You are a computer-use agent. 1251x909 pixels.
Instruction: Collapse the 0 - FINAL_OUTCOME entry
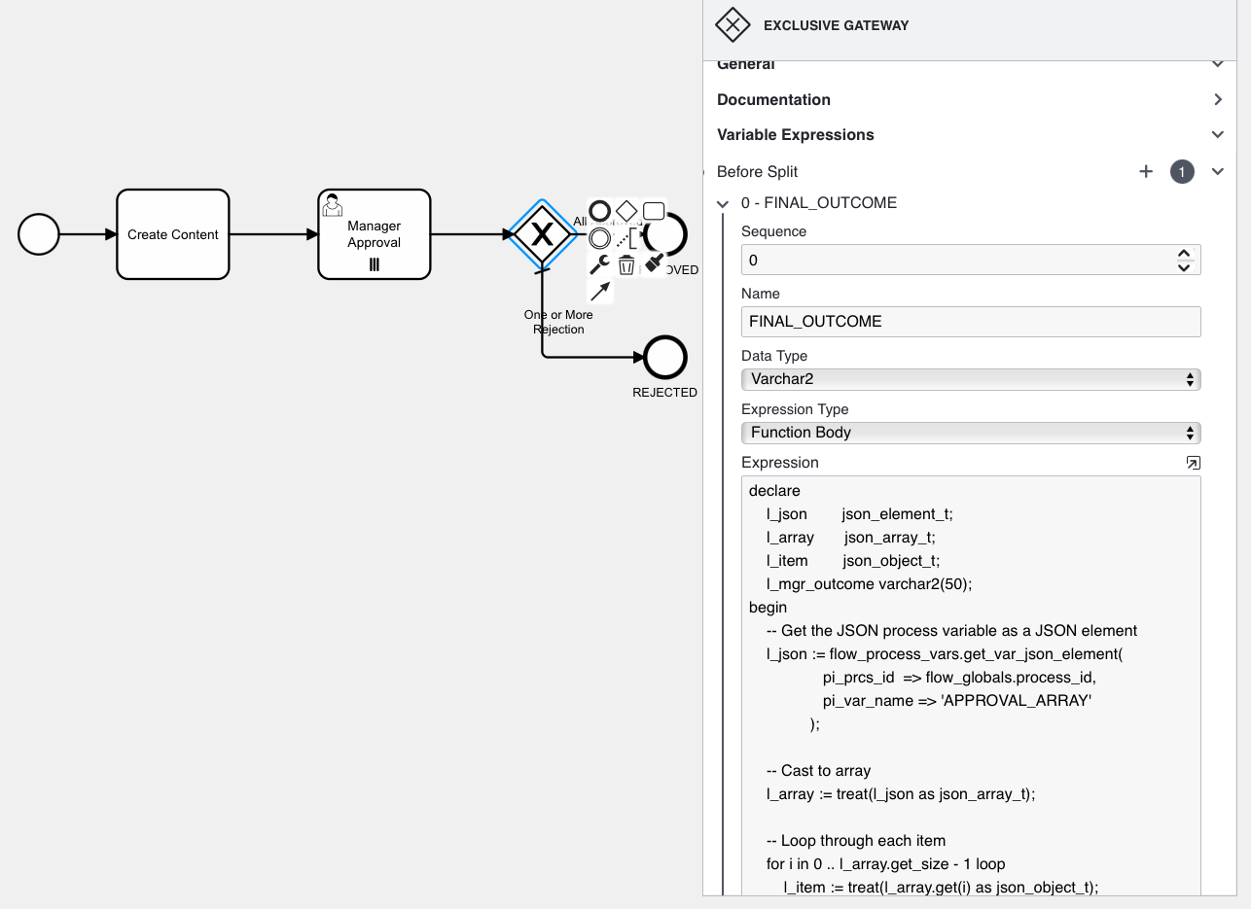pos(723,204)
